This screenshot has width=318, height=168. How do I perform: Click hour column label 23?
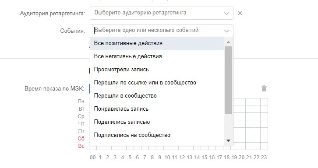click(264, 157)
